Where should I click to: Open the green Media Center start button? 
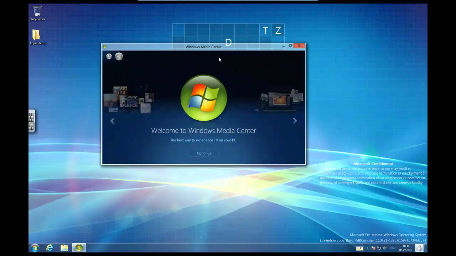coord(119,56)
